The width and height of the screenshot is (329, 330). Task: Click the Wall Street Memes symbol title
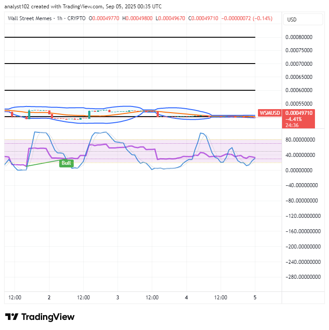point(30,18)
